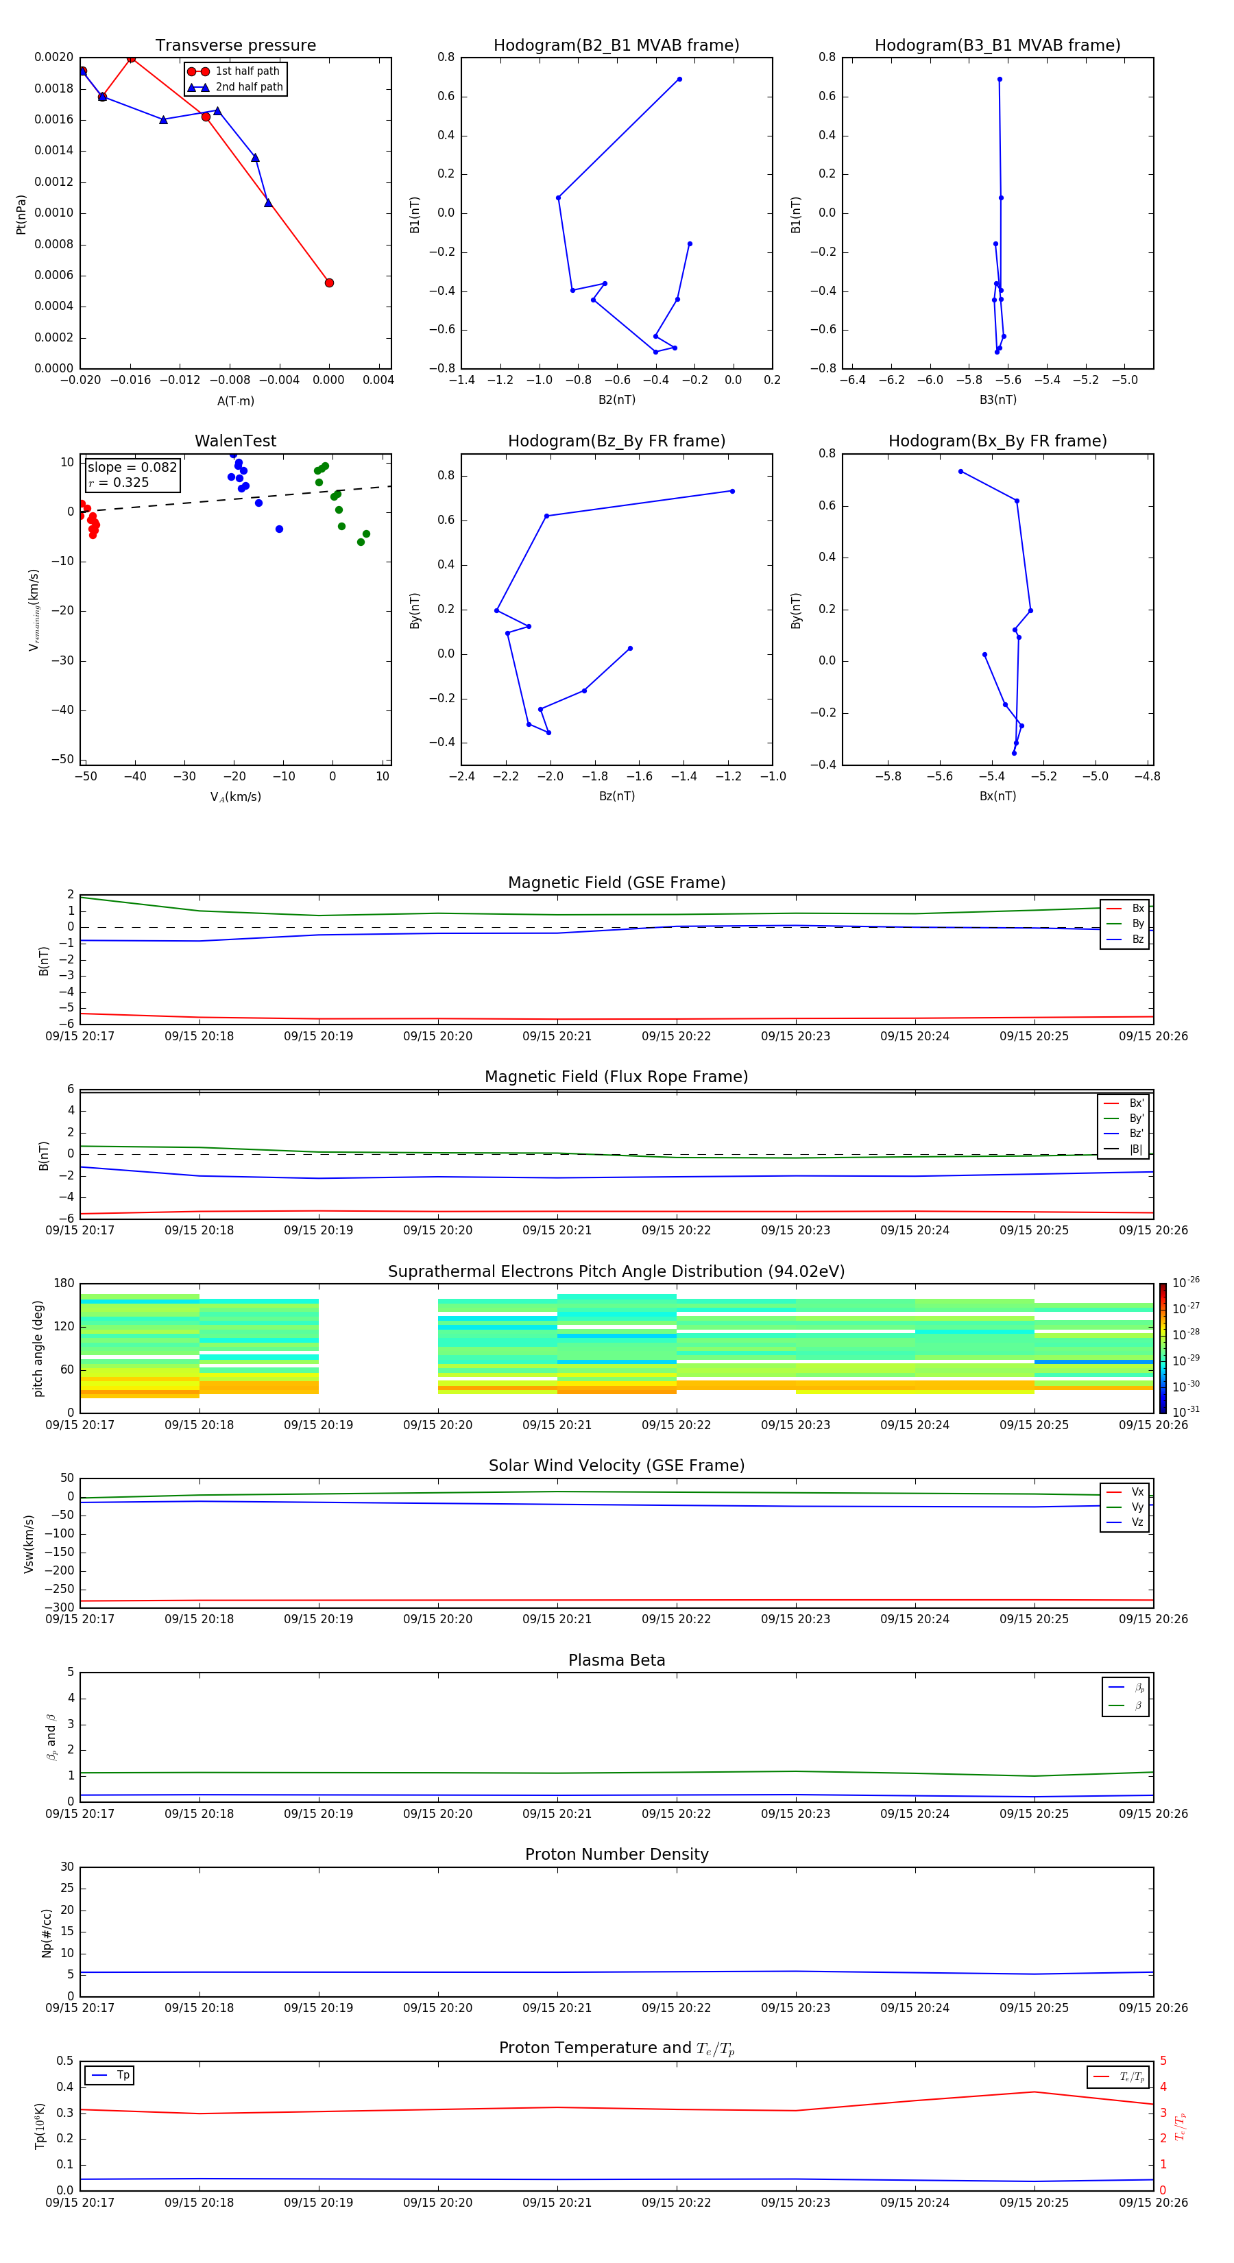
Task: Click the 'slope = 0.082' annotation
Action: [x=132, y=468]
